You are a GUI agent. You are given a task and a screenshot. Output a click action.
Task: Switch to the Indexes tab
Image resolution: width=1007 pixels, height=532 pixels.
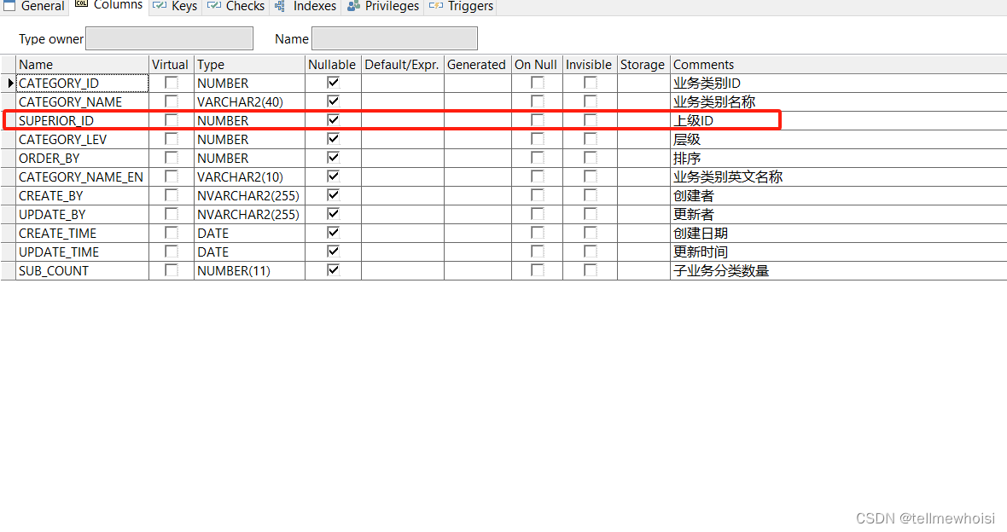tap(305, 7)
